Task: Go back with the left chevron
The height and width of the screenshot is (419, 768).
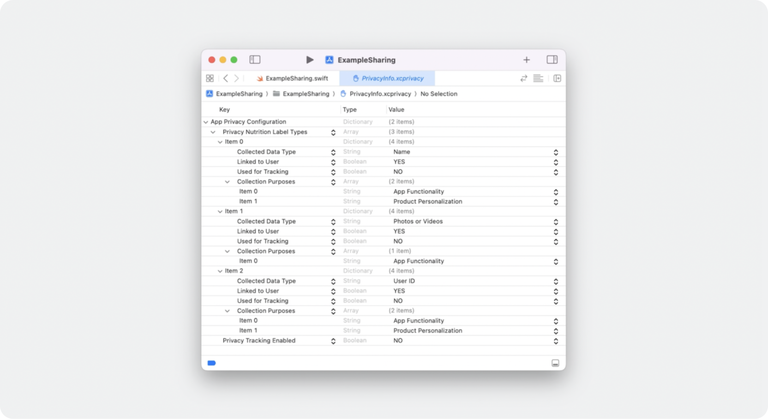Action: 226,78
